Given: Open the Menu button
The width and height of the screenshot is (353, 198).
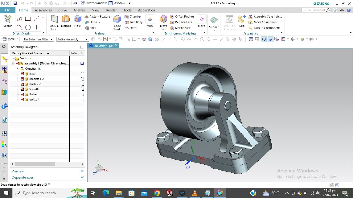Looking at the screenshot, I should [10, 39].
